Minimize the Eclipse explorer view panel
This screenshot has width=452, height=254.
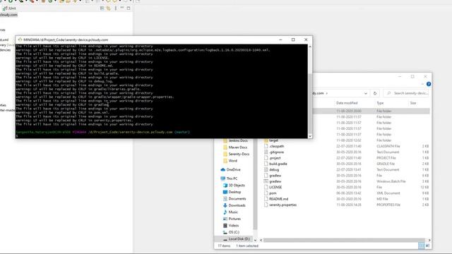122,8
